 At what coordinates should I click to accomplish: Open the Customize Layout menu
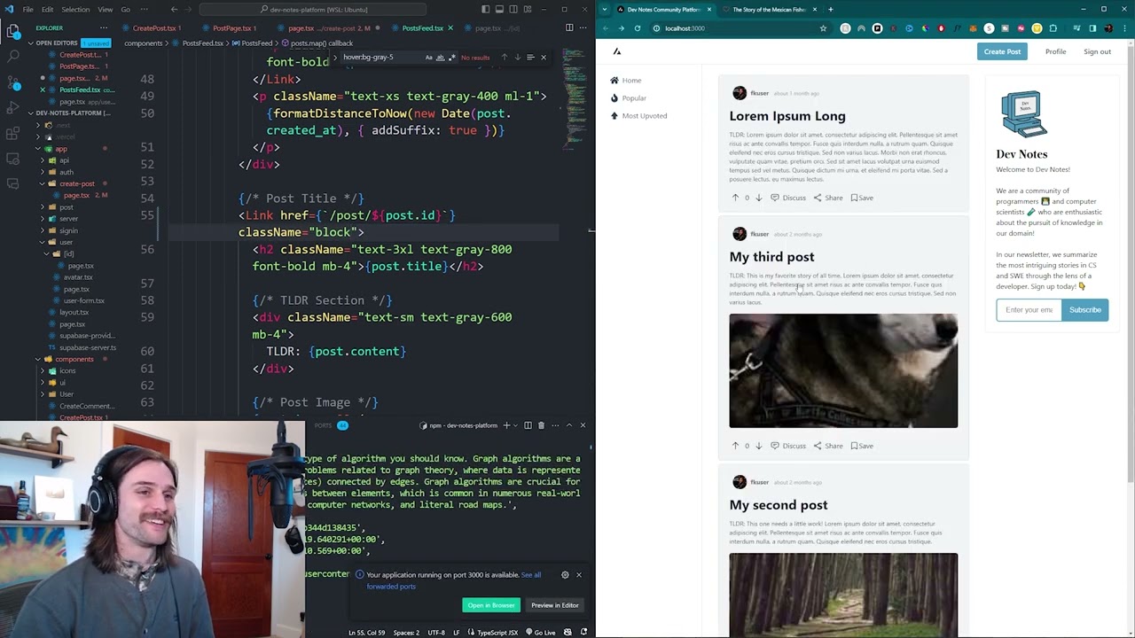(x=528, y=9)
